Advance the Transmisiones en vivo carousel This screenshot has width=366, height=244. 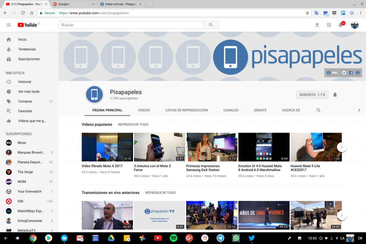342,215
